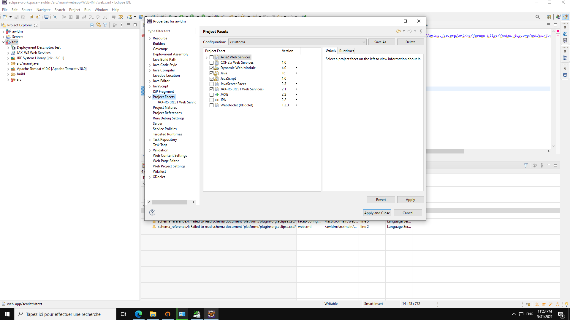Open File Explorer from the taskbar

point(153,314)
